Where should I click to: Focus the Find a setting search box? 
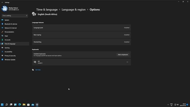pyautogui.click(x=15, y=15)
